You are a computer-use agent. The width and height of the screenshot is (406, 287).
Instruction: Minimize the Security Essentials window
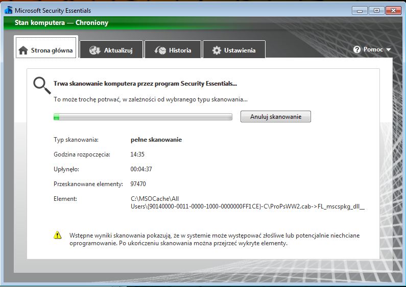tap(360, 11)
